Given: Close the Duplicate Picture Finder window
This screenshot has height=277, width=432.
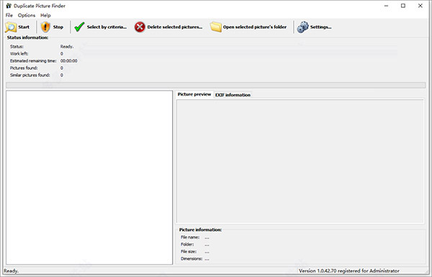Looking at the screenshot, I should pyautogui.click(x=420, y=6).
